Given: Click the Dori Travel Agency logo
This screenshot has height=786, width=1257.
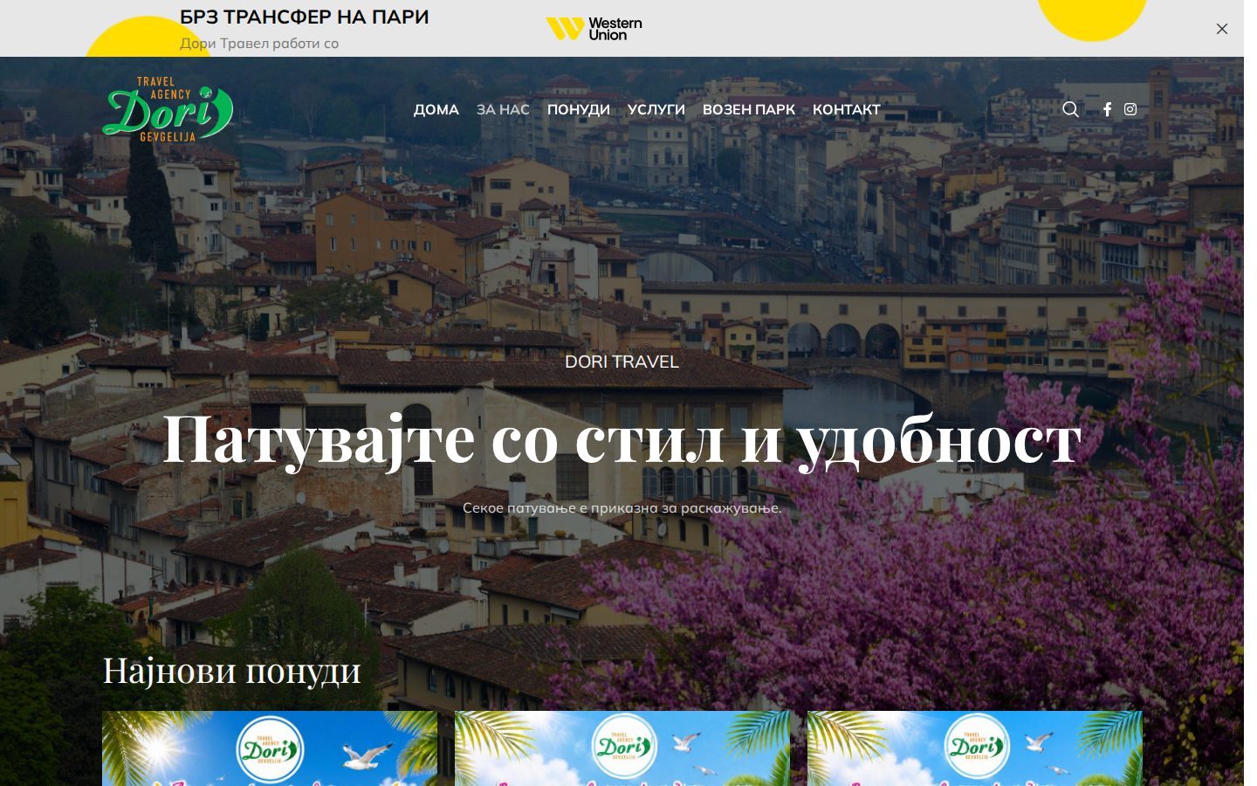Looking at the screenshot, I should [x=168, y=109].
